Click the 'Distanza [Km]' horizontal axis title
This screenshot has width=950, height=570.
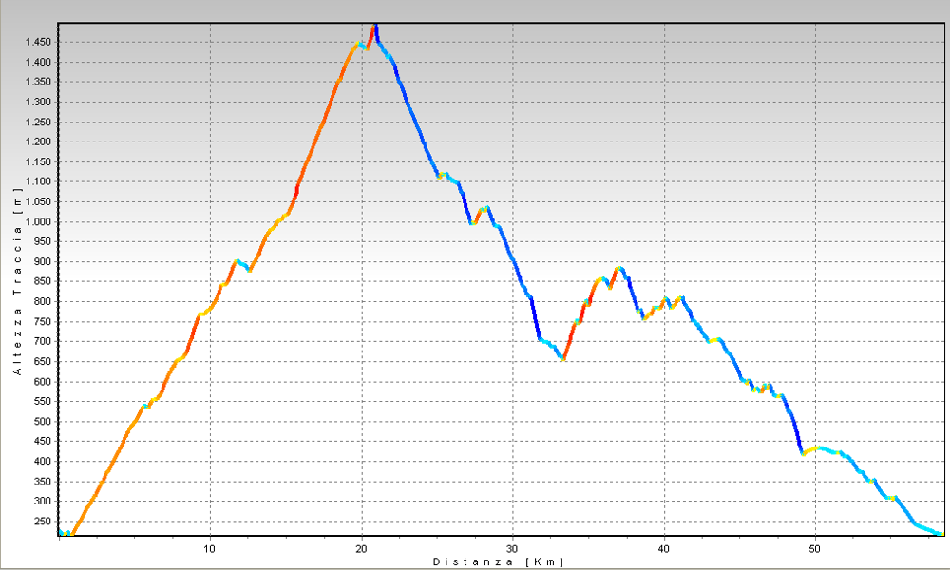[x=498, y=561]
